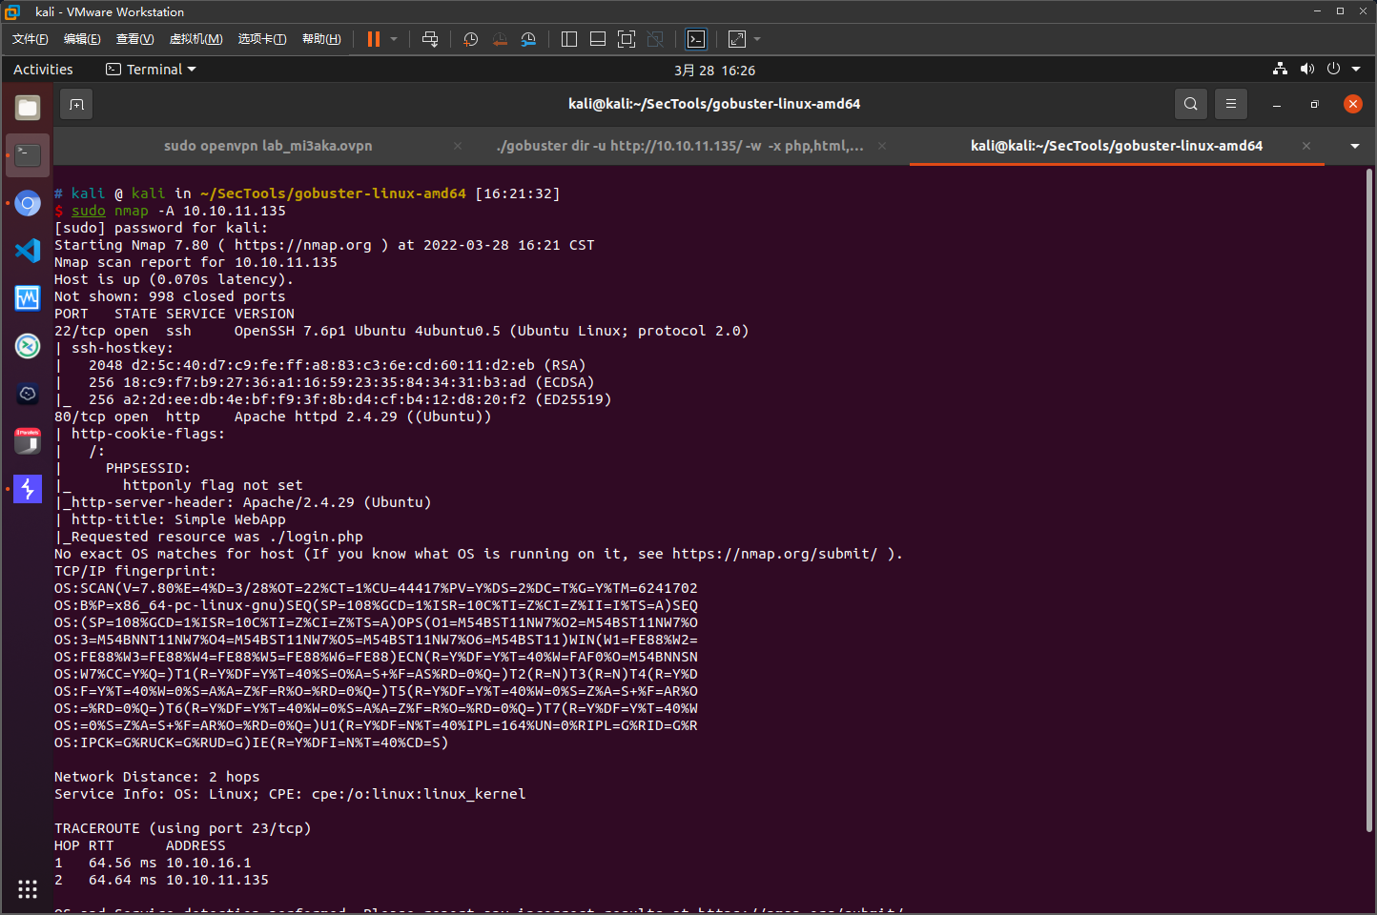The image size is (1377, 915).
Task: Open the terminal hamburger menu
Action: 1231,104
